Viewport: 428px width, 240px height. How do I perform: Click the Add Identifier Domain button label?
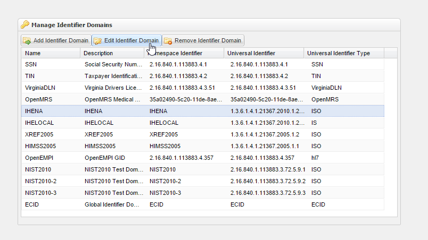click(61, 40)
